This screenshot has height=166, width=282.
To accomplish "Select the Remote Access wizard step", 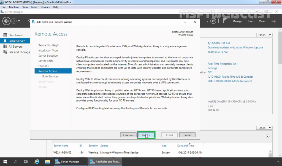I will point(53,71).
